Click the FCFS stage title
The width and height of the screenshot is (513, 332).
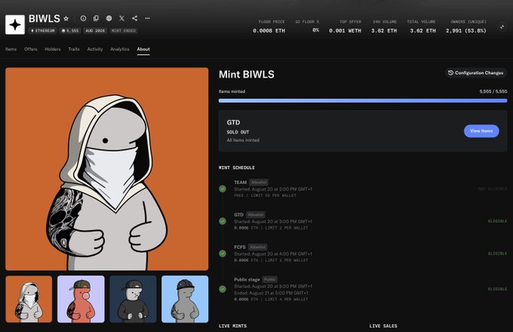pos(240,247)
